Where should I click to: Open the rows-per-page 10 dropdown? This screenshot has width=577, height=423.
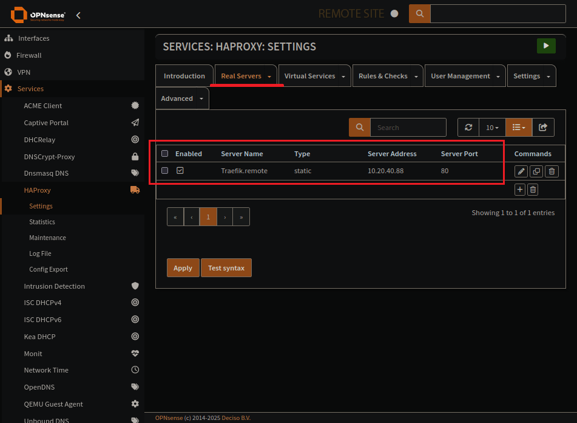492,128
